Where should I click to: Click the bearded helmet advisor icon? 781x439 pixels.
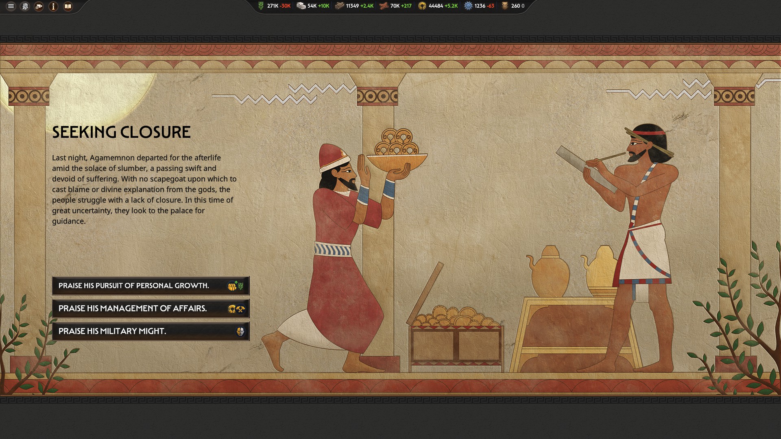point(25,6)
